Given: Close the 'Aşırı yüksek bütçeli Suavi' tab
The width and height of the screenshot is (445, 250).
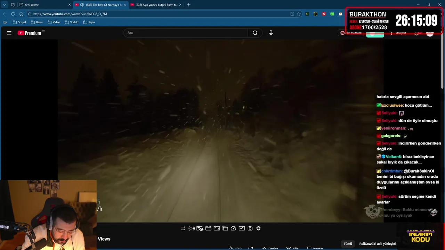Looking at the screenshot, I should pos(180,5).
